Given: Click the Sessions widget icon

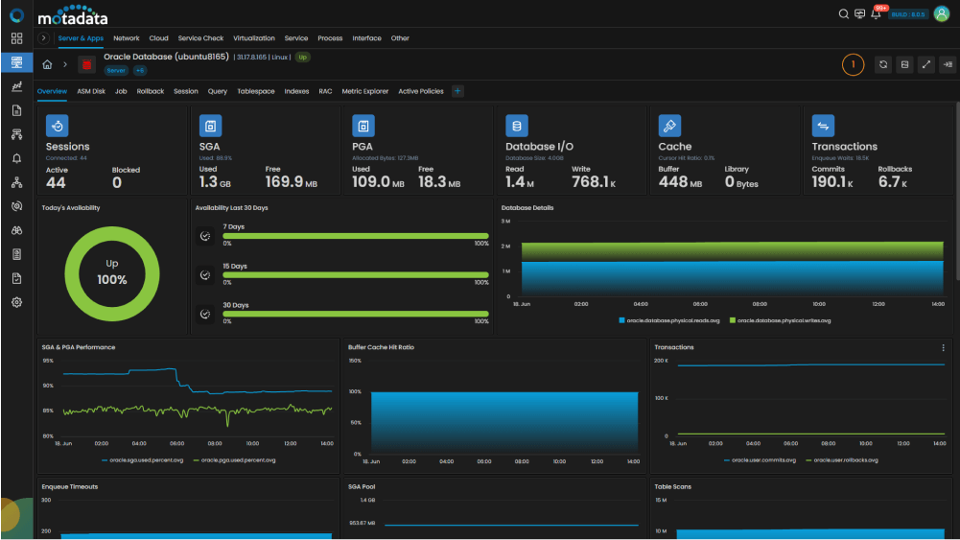Looking at the screenshot, I should point(57,126).
